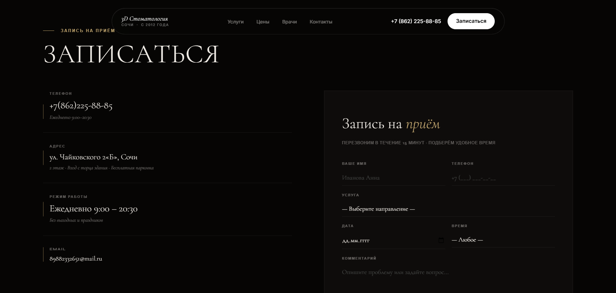Image resolution: width=616 pixels, height=293 pixels.
Task: Click the text Без выходных и праздников
Action: pos(76,220)
